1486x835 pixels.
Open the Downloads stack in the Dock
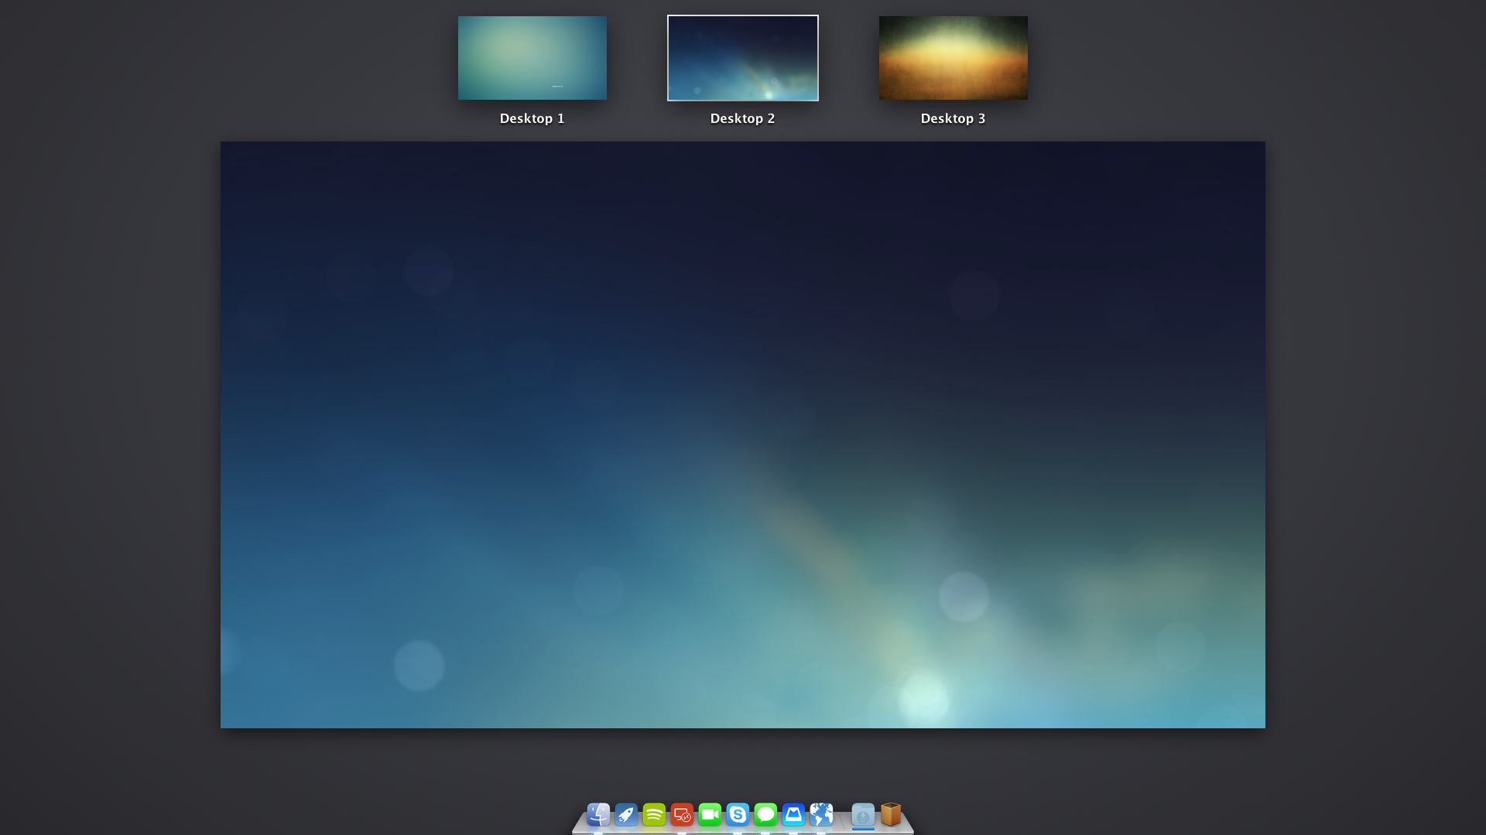pos(861,815)
